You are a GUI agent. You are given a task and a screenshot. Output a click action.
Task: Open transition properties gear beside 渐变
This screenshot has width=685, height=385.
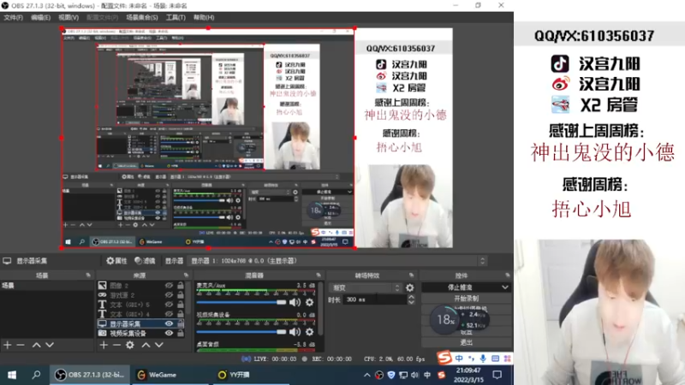click(x=410, y=287)
